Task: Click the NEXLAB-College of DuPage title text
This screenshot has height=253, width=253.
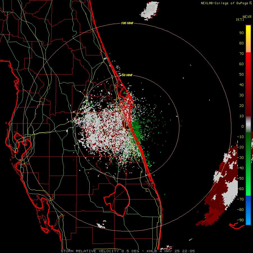Action: [226, 3]
